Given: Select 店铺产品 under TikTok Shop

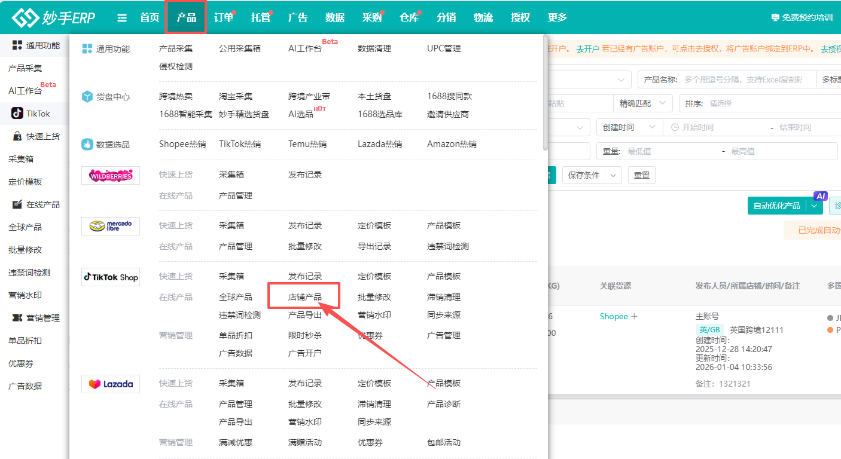Looking at the screenshot, I should pyautogui.click(x=304, y=297).
